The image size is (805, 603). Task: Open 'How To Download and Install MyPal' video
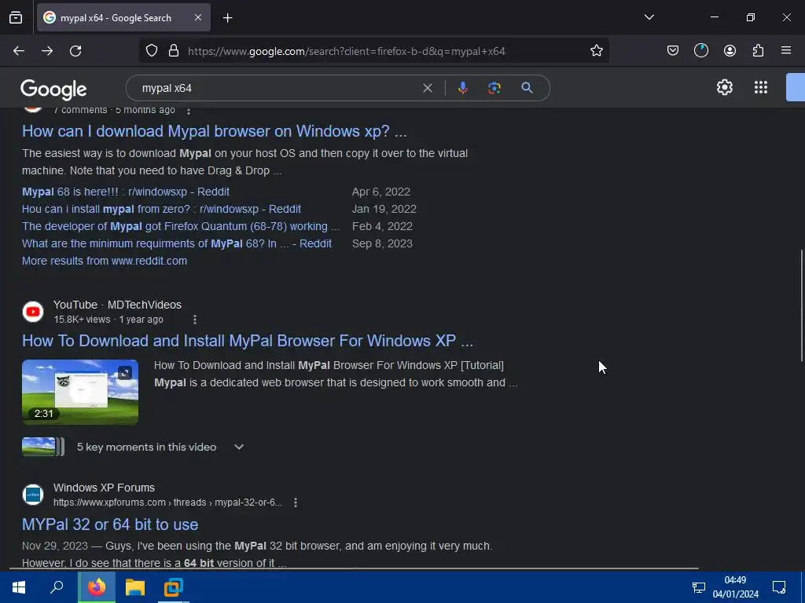(248, 341)
